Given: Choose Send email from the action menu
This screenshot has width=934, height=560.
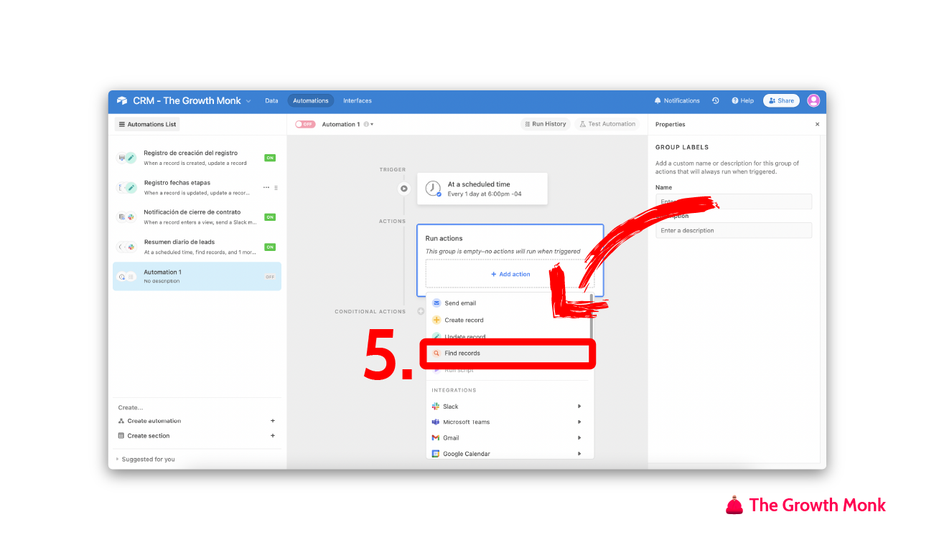Looking at the screenshot, I should tap(509, 303).
